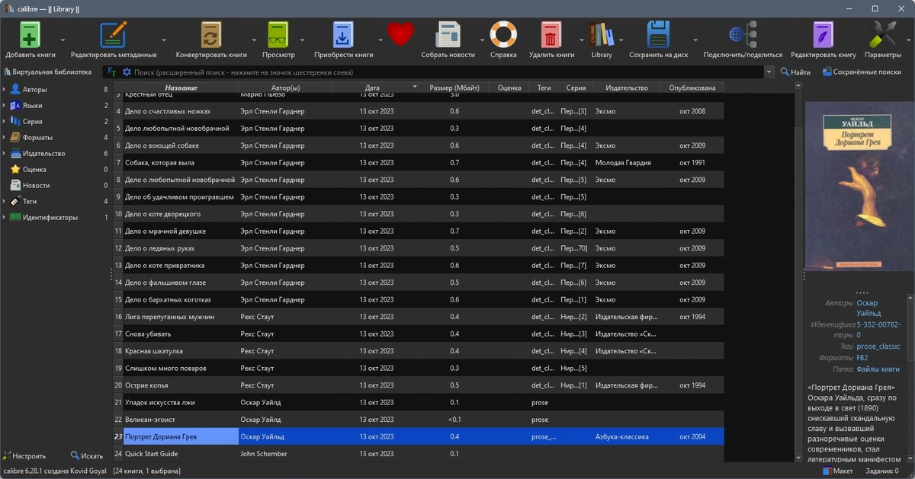Select the row Собака, которая выла
The image size is (915, 479).
pos(418,162)
